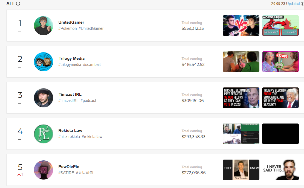Open the Worst Luck Groudon video thumbnail
This screenshot has height=188, width=304.
point(280,26)
